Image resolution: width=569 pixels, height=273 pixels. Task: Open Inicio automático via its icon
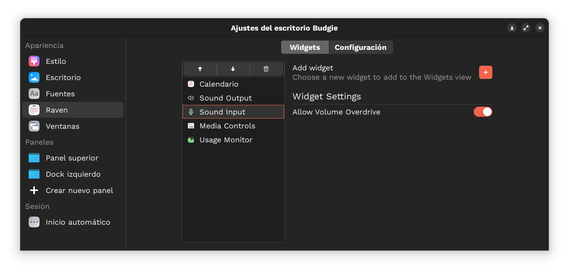click(34, 222)
